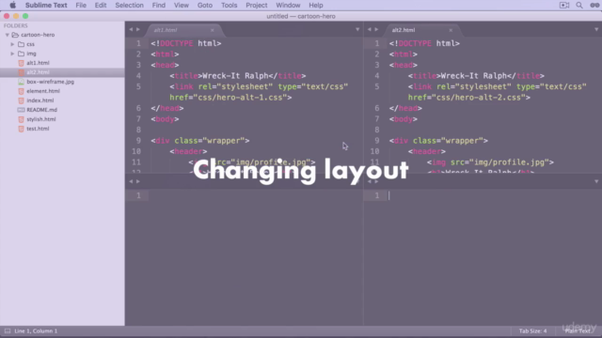Open tab list dropdown in alt2.html pane
602x338 pixels.
(596, 29)
